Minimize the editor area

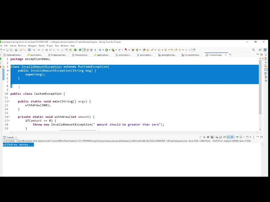coord(258,54)
